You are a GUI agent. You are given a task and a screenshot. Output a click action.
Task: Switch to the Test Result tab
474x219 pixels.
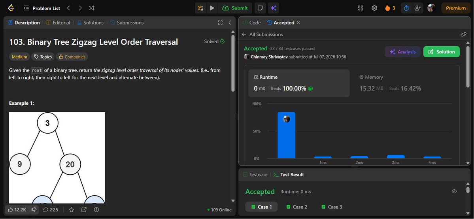pos(288,175)
